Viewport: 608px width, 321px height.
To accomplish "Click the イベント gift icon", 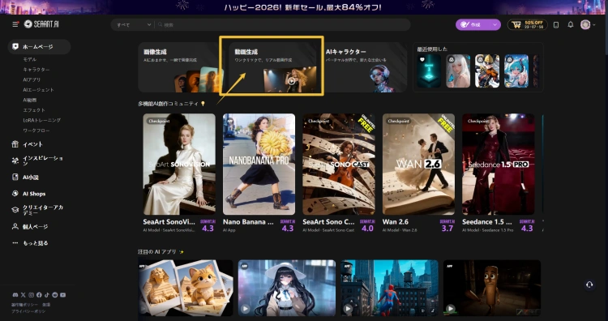I will click(x=15, y=144).
